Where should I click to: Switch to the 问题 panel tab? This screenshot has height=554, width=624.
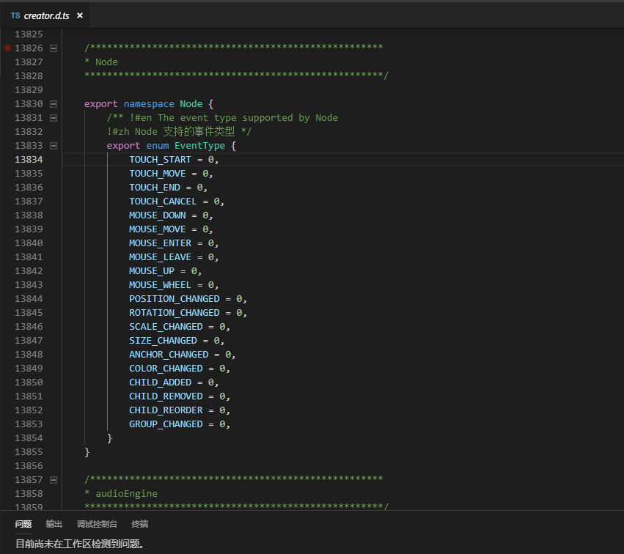point(23,524)
